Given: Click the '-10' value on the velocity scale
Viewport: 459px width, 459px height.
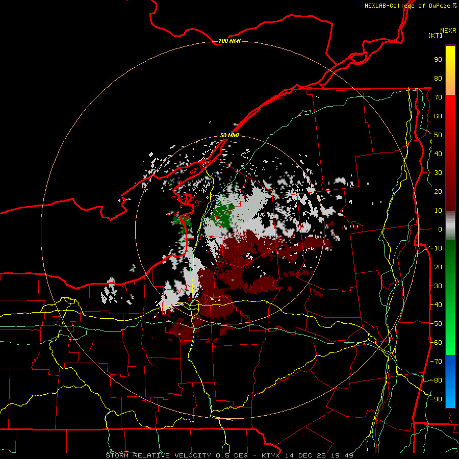Looking at the screenshot, I should pyautogui.click(x=437, y=248).
